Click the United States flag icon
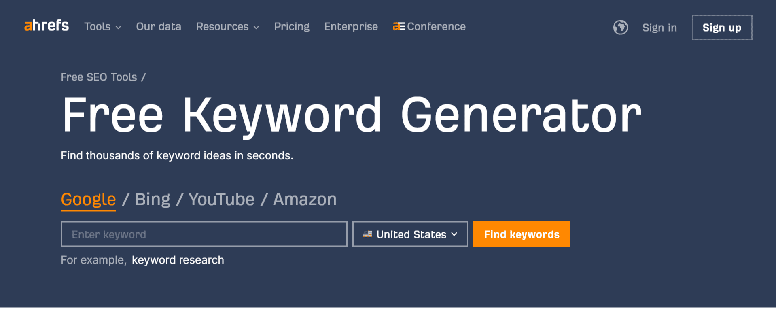This screenshot has width=776, height=321. (367, 234)
